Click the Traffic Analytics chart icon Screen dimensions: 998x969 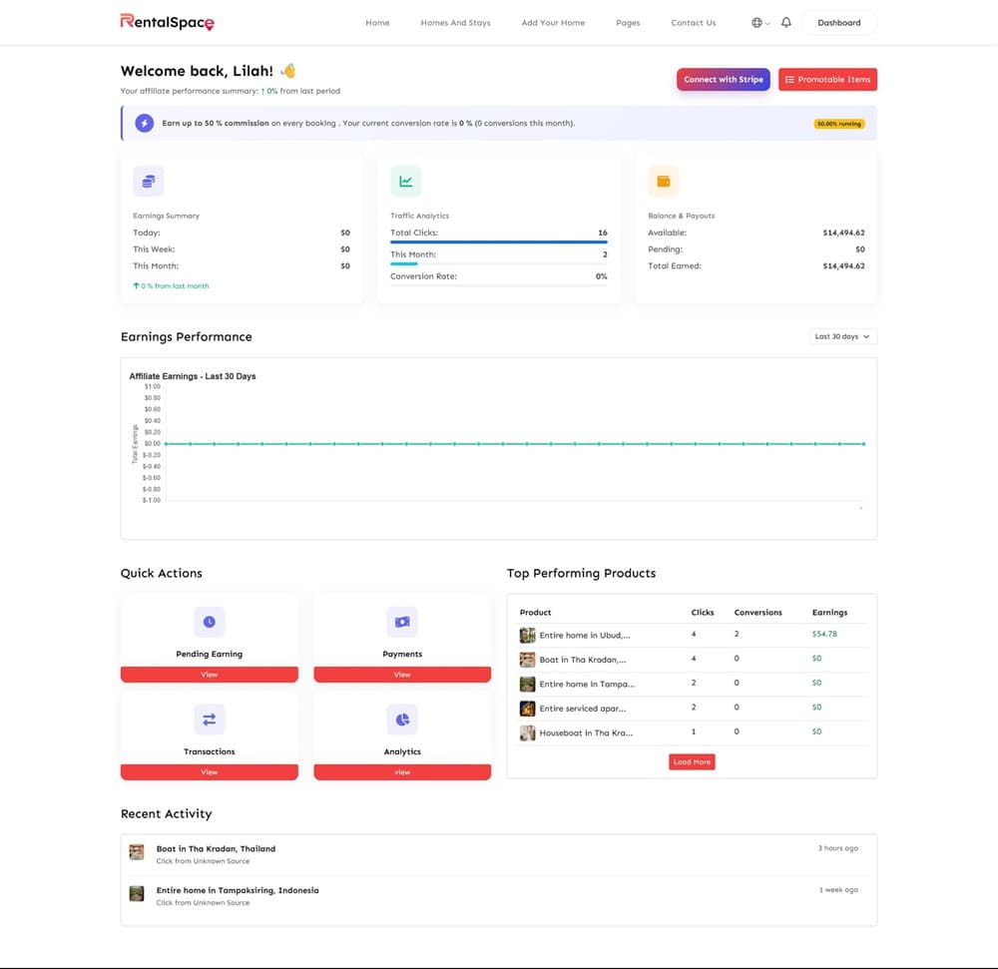pyautogui.click(x=406, y=182)
